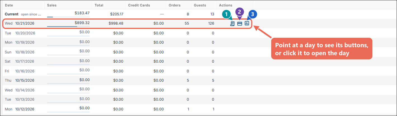Click the sales progress bar for 10/21/2026

point(68,27)
